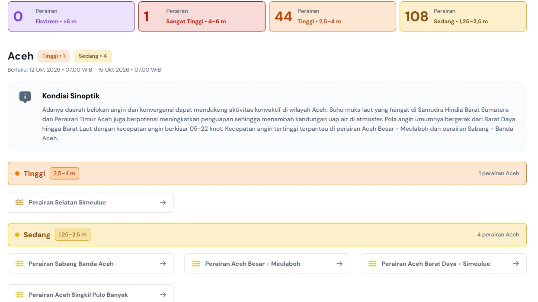The height and width of the screenshot is (302, 538).
Task: Click the Aceh region heading
Action: click(21, 56)
